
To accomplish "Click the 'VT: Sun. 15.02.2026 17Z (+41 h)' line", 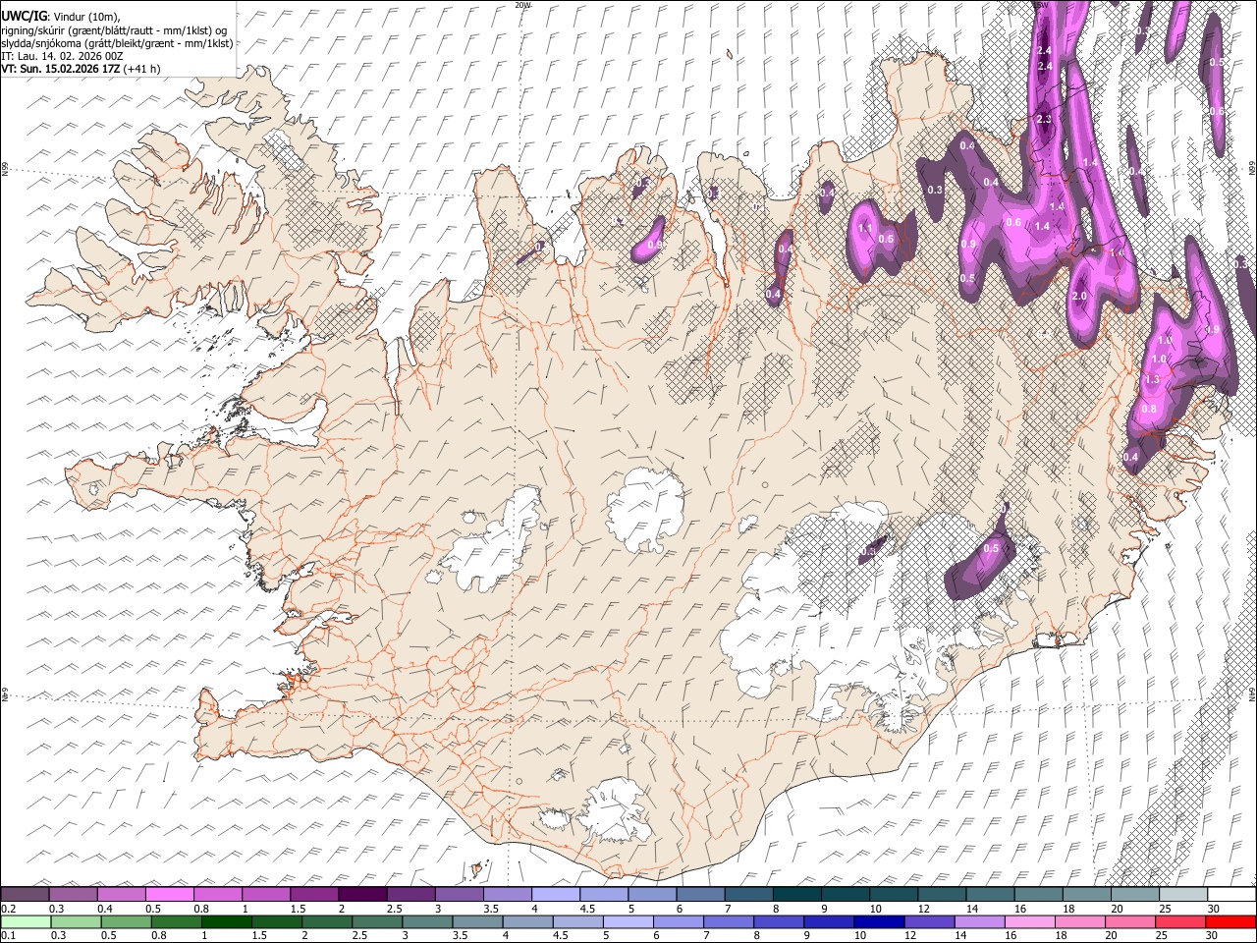I will pos(81,69).
